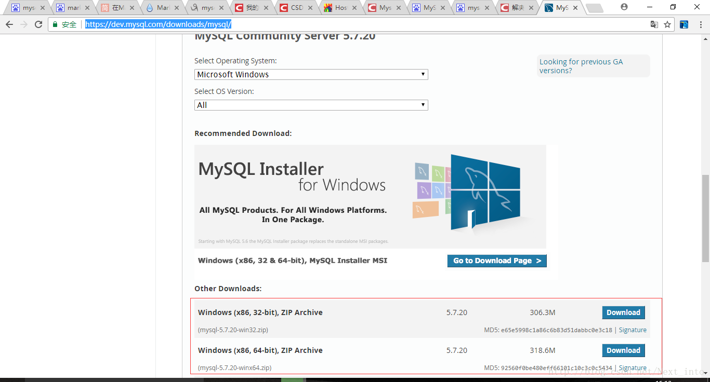Close the '在M' Jianshu tab
This screenshot has height=382, width=710.
[x=132, y=8]
